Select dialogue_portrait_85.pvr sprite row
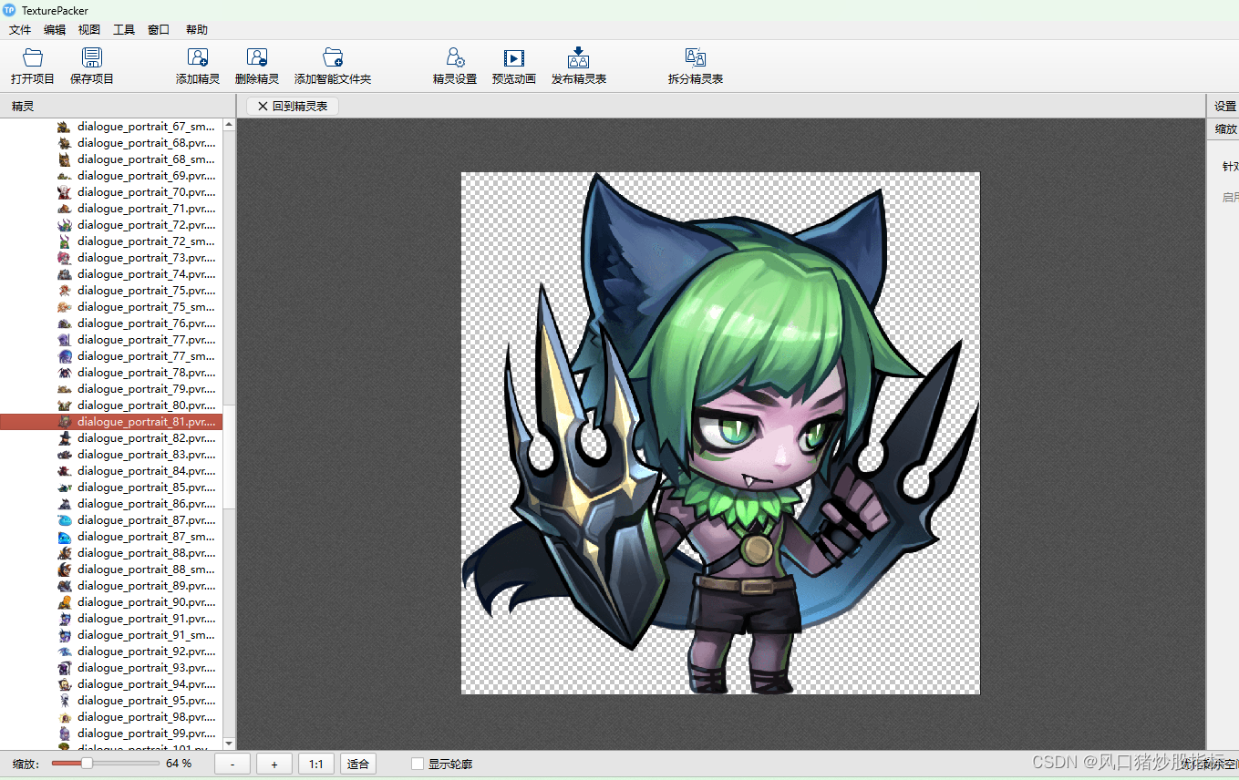 tap(111, 487)
